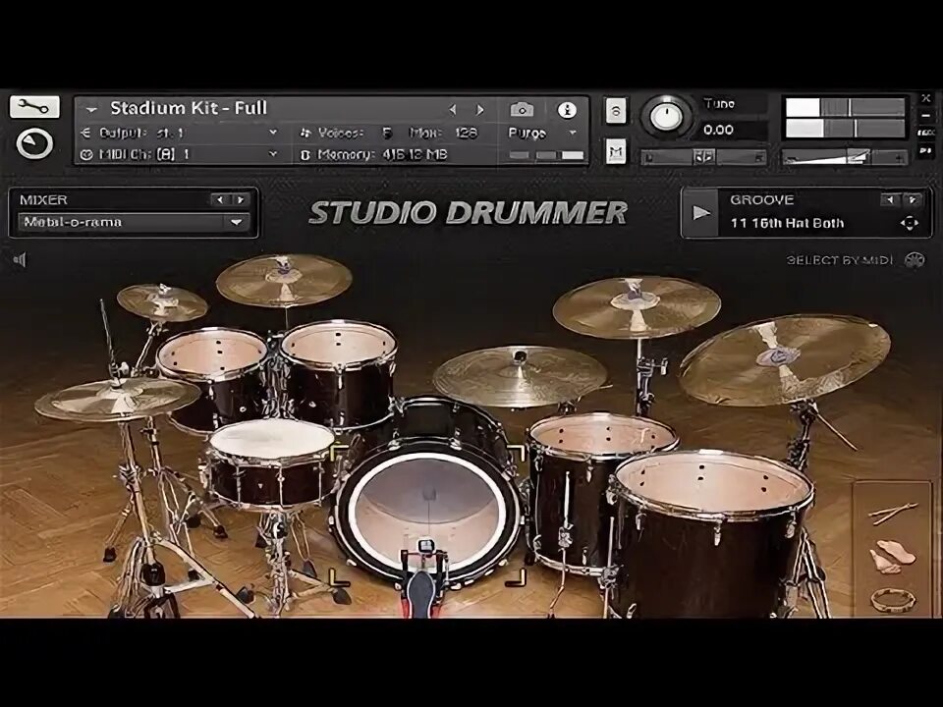The image size is (943, 707).
Task: Click the output level meters display
Action: click(845, 117)
